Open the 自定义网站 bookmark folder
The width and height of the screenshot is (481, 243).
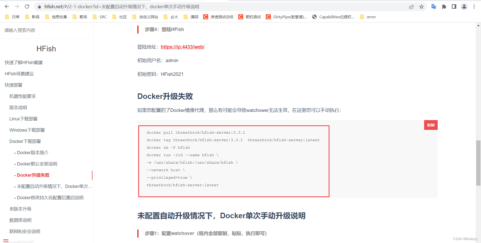coord(145,17)
